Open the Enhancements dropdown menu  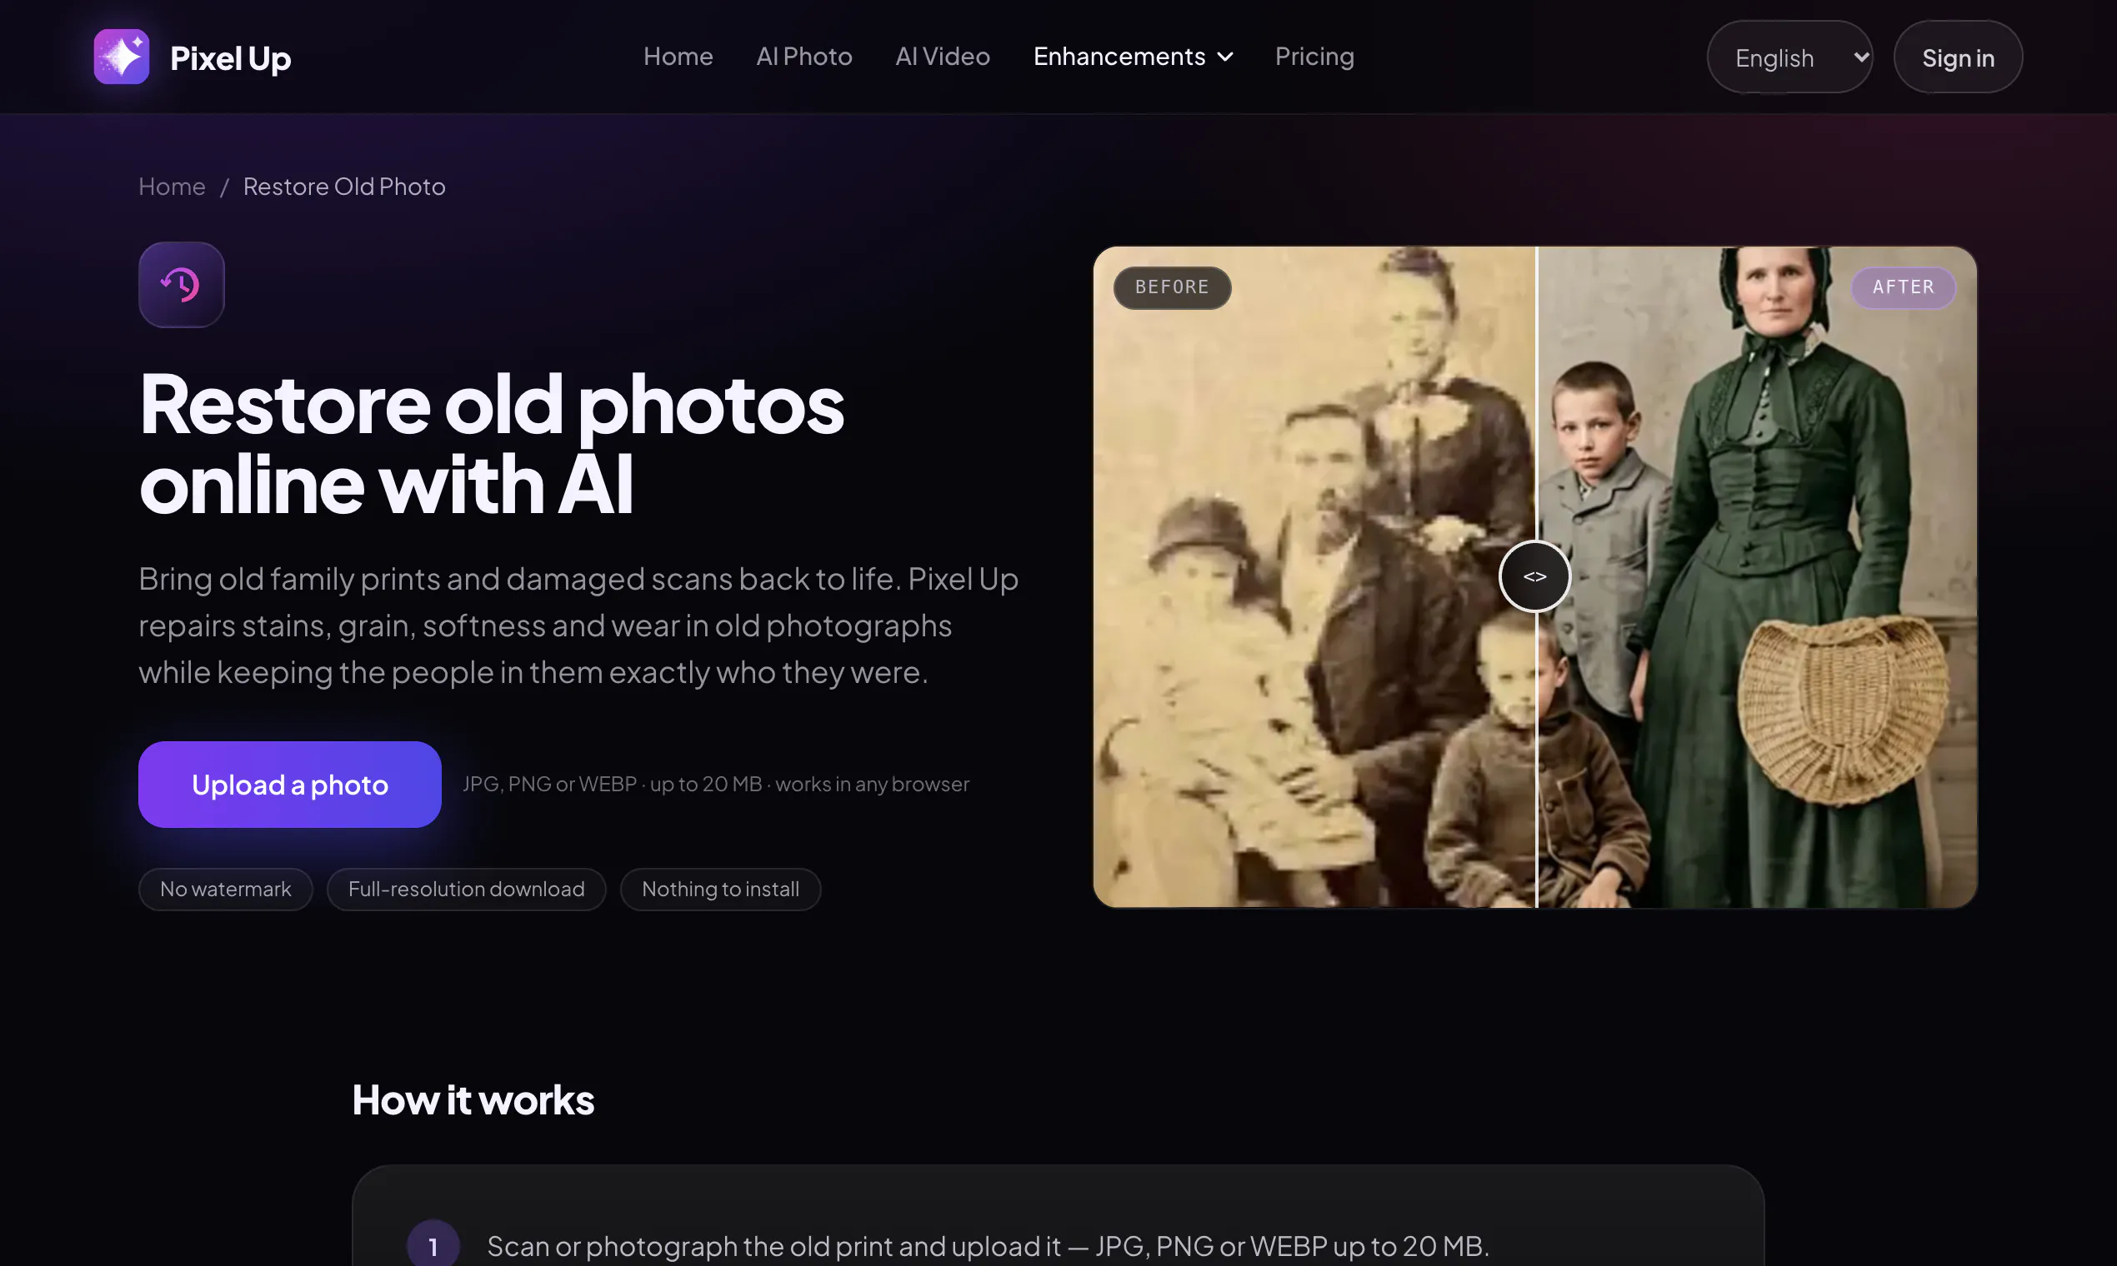pos(1133,57)
